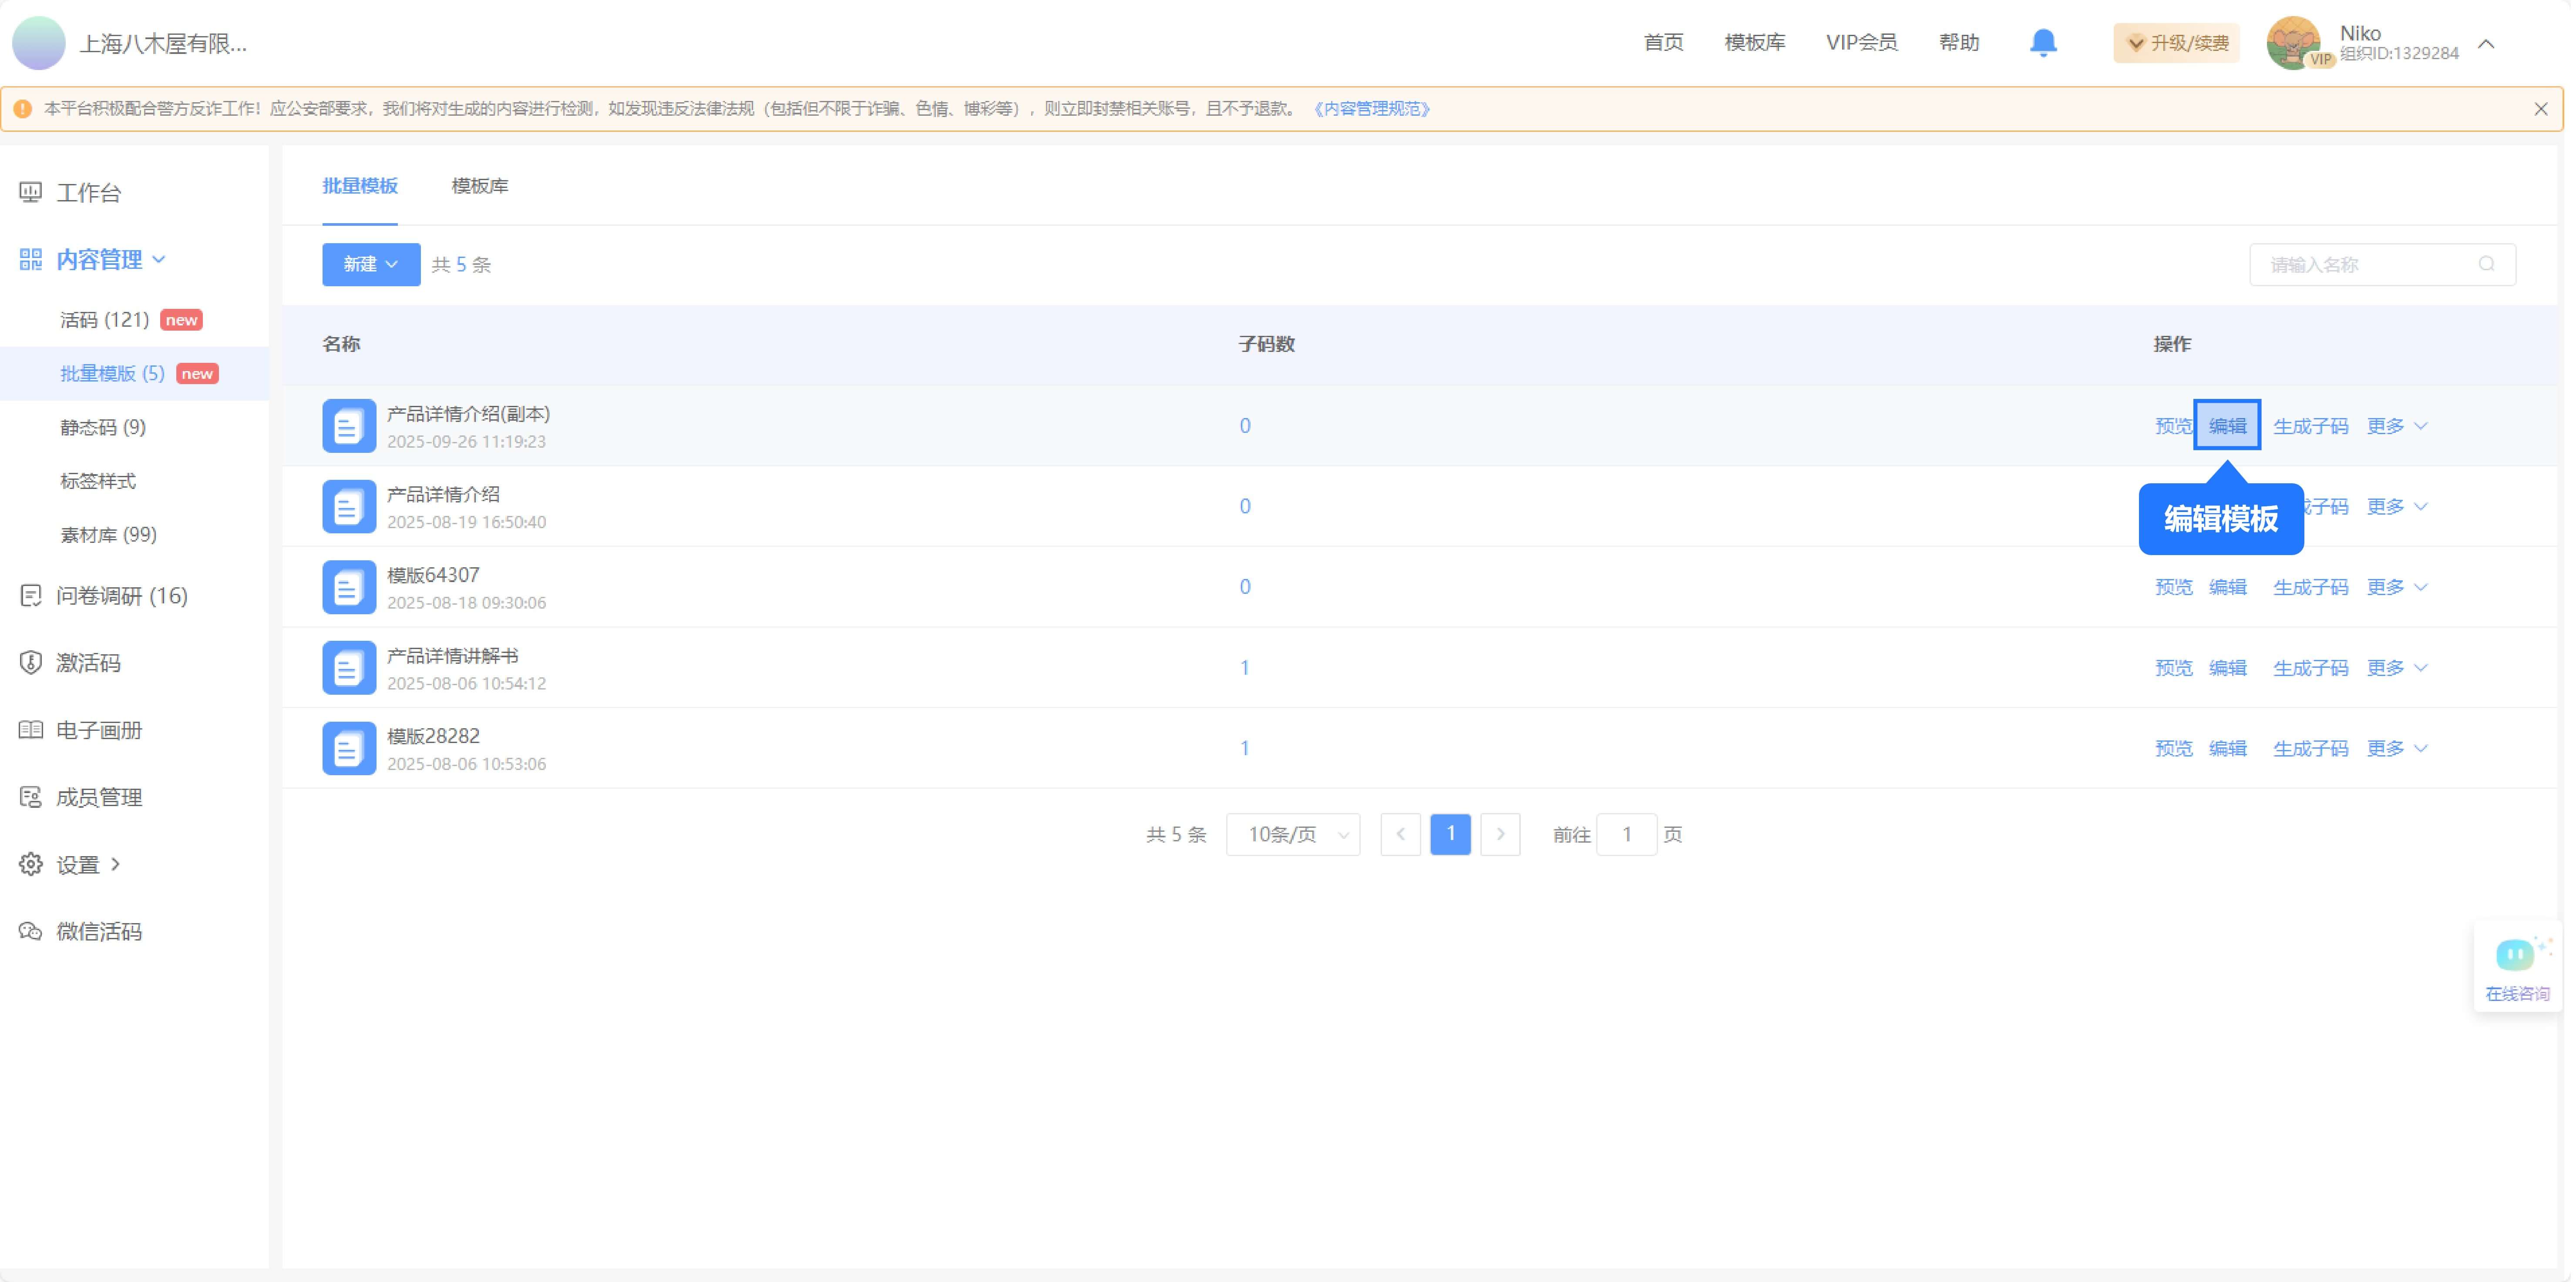Click the 升级/续费 button
The height and width of the screenshot is (1282, 2576).
coord(2176,43)
